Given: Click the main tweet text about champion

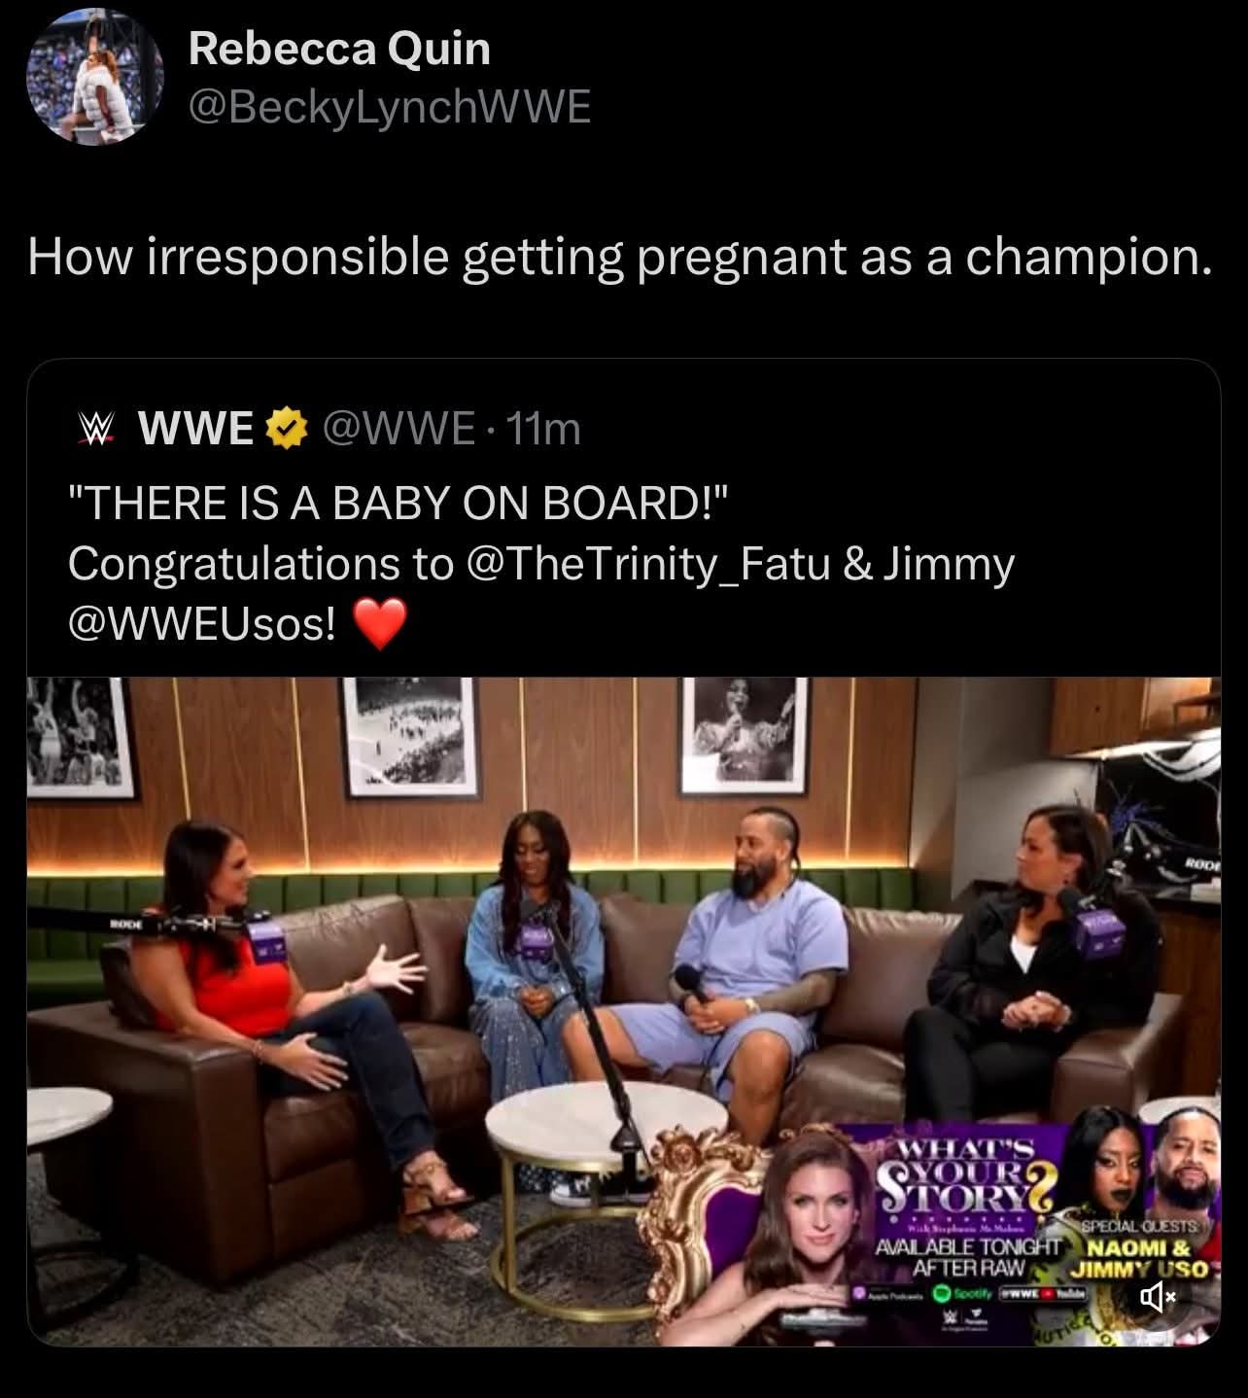Looking at the screenshot, I should pyautogui.click(x=620, y=257).
